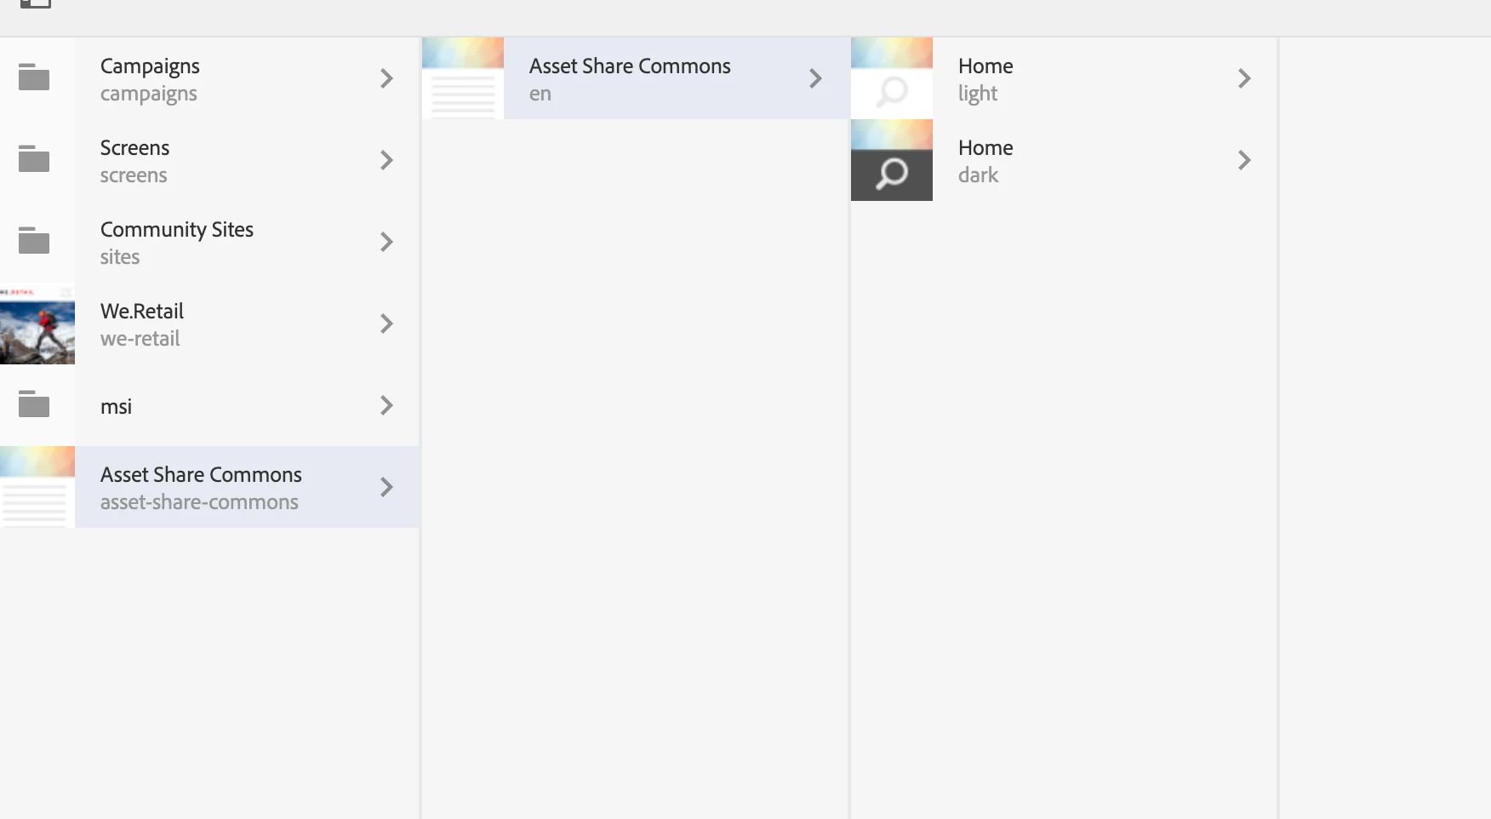Click the msi folder icon
Screen dimensions: 1491x819
tap(34, 404)
